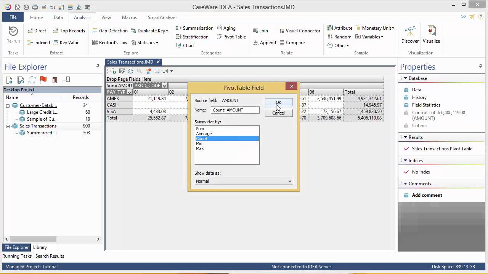The image size is (488, 274).
Task: Click OK in PivotTable Field dialog
Action: click(x=279, y=102)
